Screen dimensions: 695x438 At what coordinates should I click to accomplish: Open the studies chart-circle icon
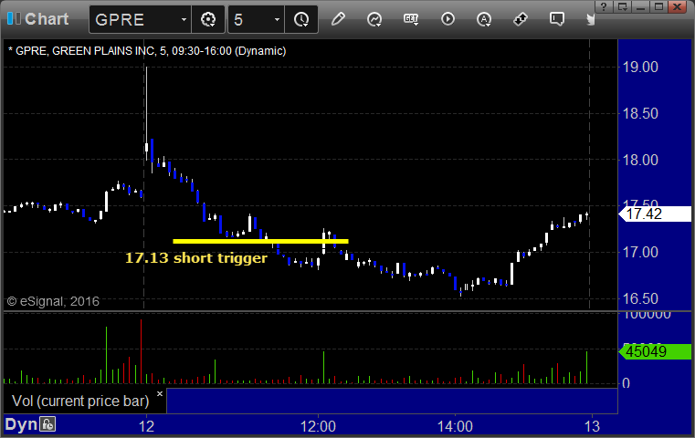click(x=374, y=19)
